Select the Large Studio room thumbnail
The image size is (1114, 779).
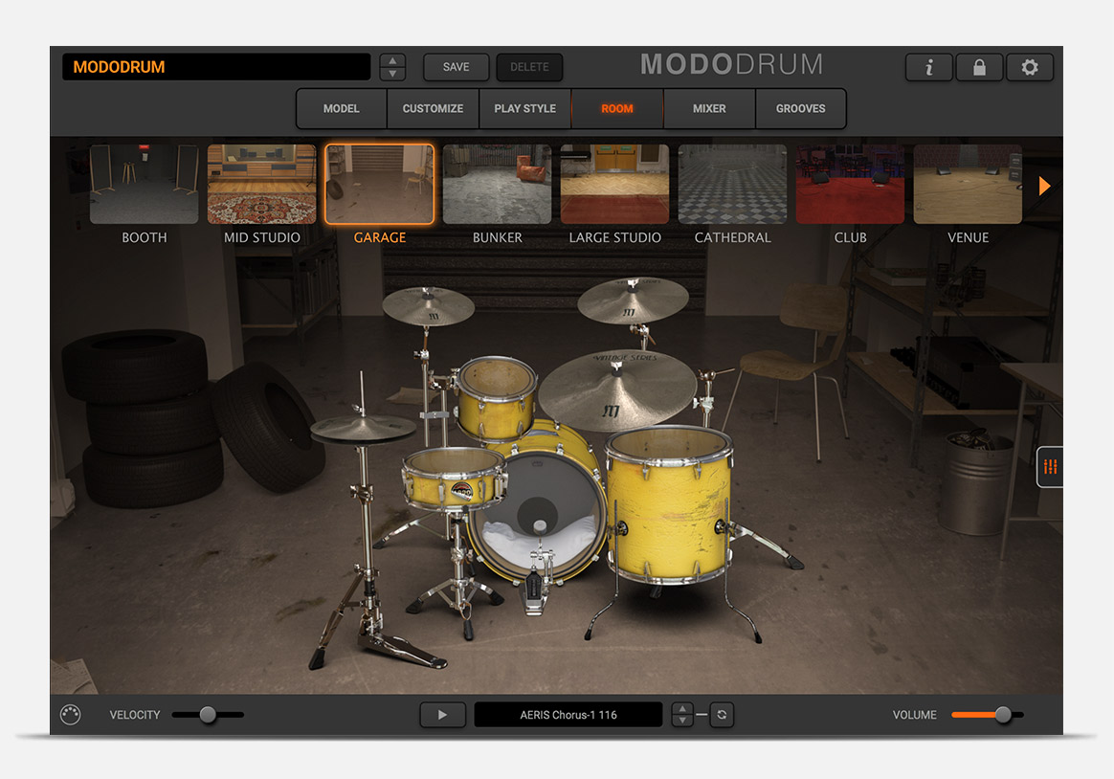614,184
